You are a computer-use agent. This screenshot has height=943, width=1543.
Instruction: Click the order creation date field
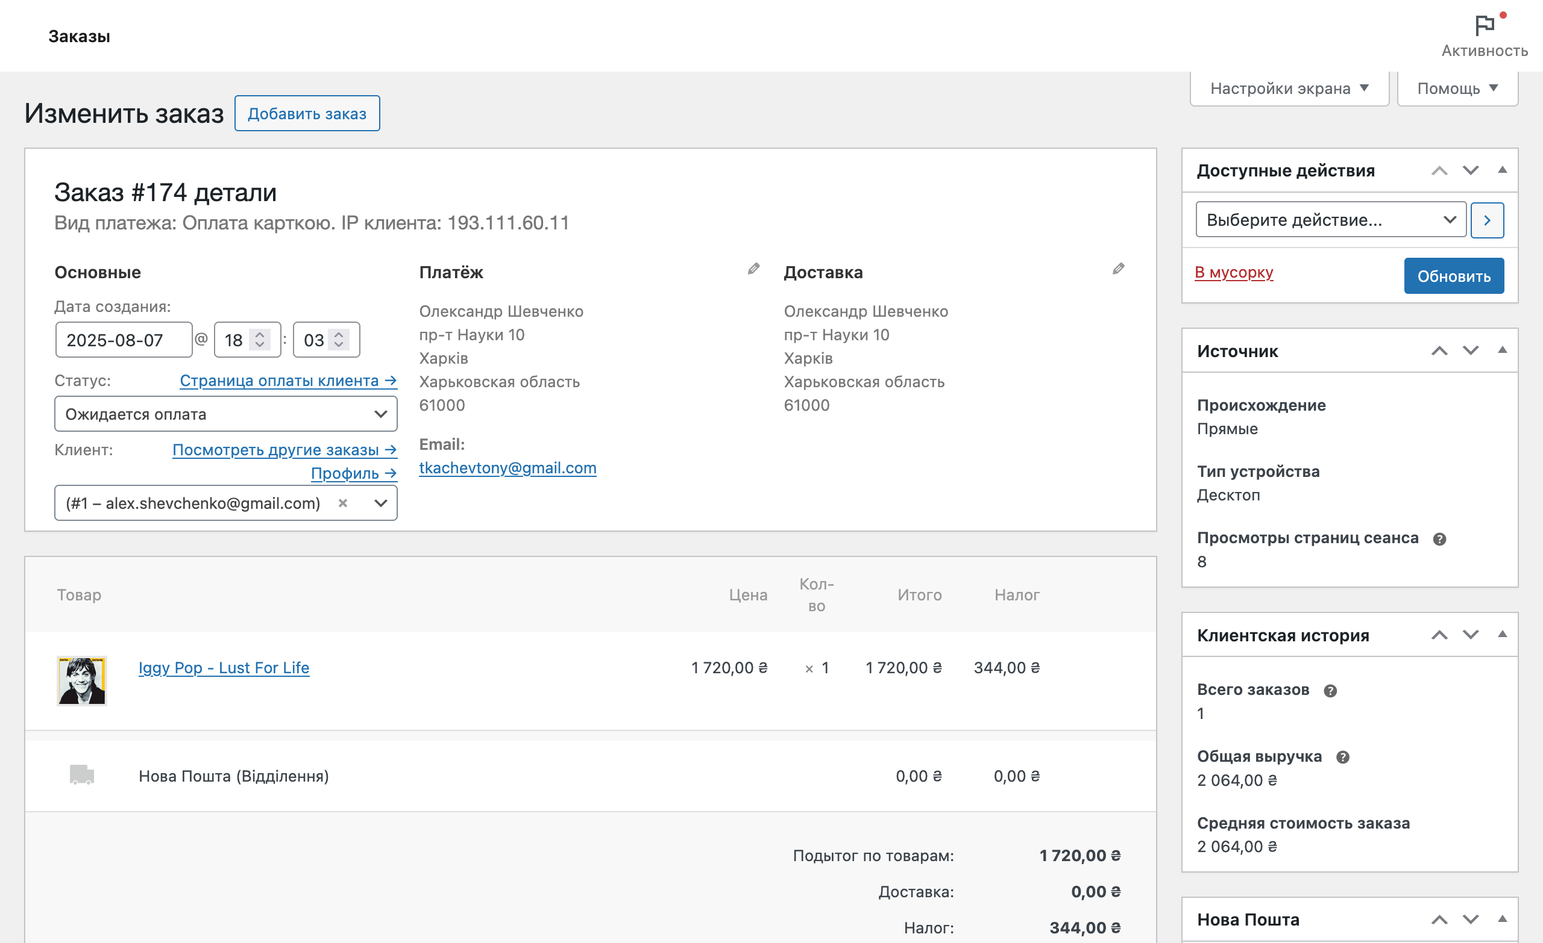124,339
